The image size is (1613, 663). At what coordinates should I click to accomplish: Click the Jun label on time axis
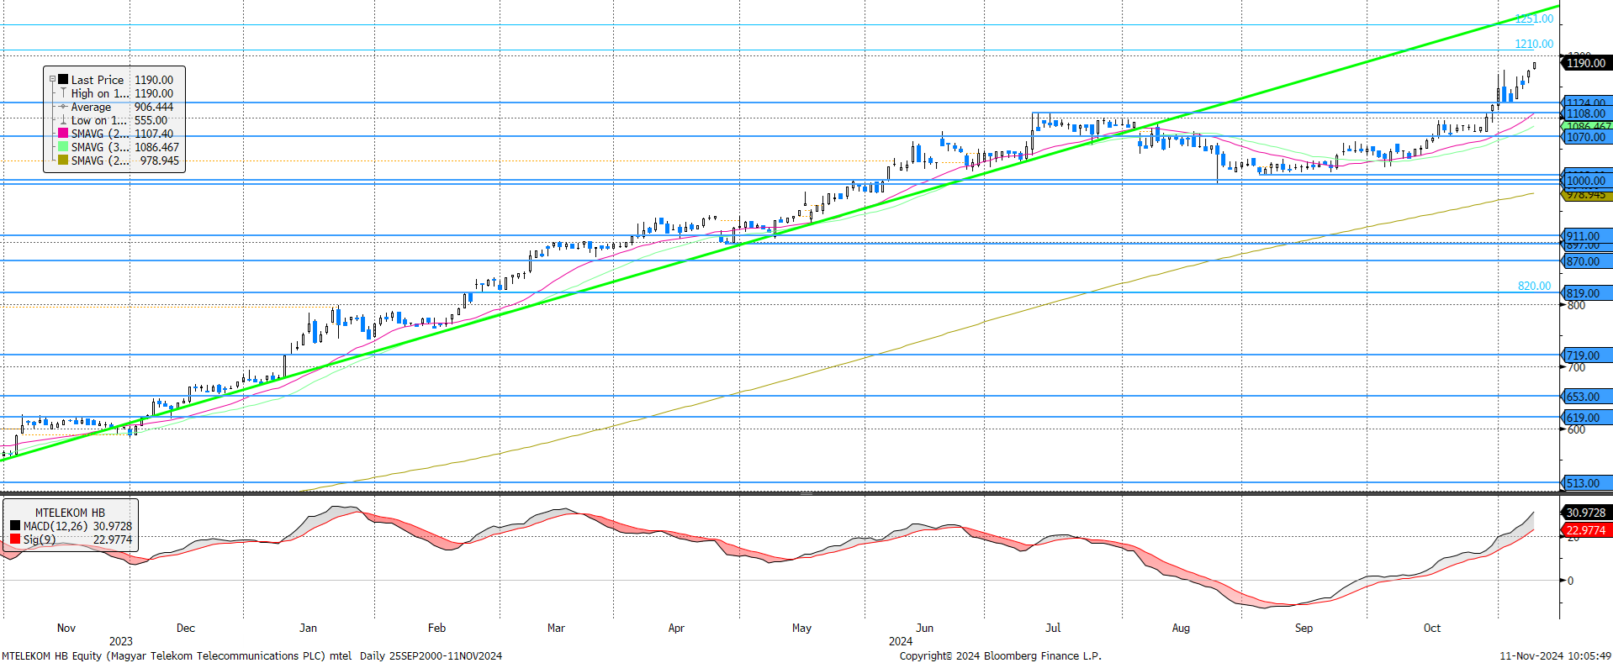click(x=924, y=628)
